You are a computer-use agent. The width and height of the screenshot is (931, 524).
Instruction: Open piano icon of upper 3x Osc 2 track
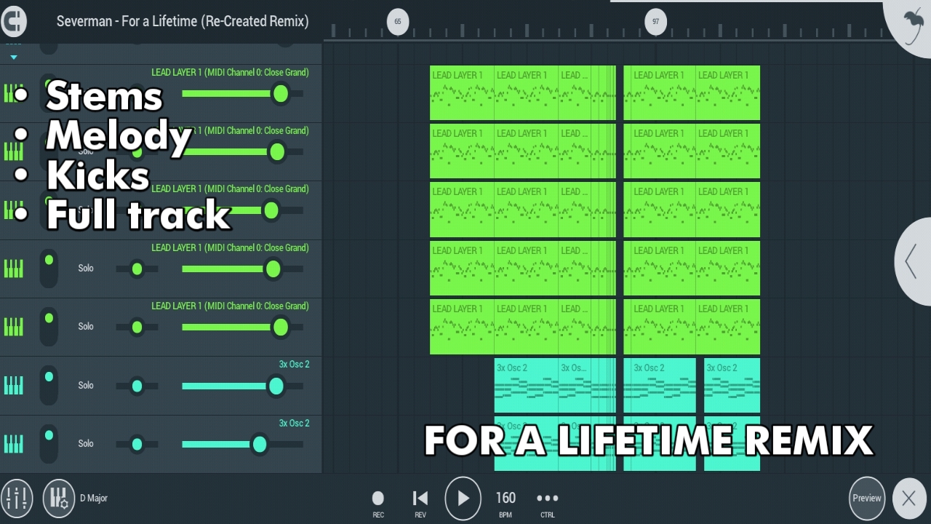point(13,385)
